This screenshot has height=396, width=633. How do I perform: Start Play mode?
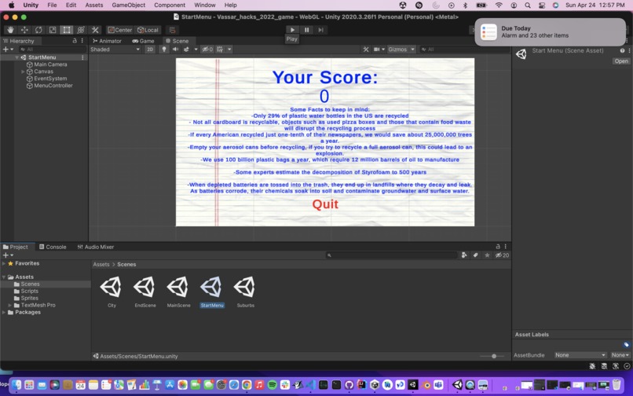tap(292, 30)
